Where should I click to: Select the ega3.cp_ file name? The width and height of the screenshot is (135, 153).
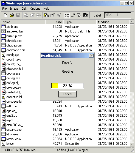click(x=12, y=120)
